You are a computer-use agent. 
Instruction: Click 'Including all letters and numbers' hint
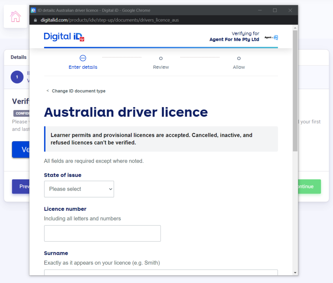[x=82, y=218]
